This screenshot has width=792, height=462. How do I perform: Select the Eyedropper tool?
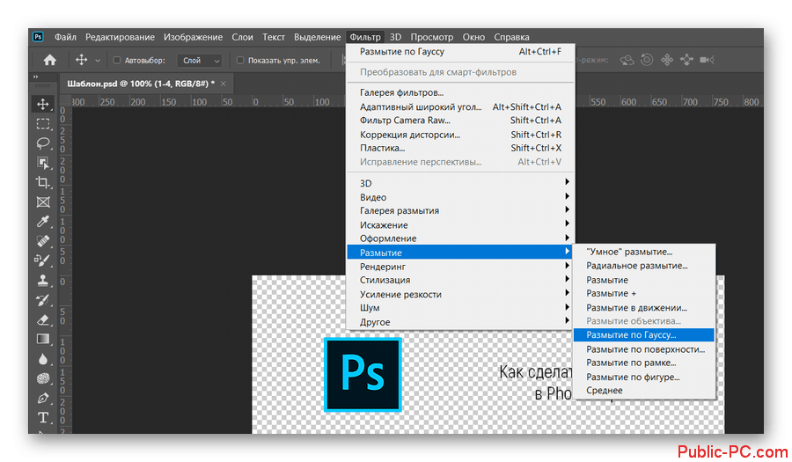[43, 221]
